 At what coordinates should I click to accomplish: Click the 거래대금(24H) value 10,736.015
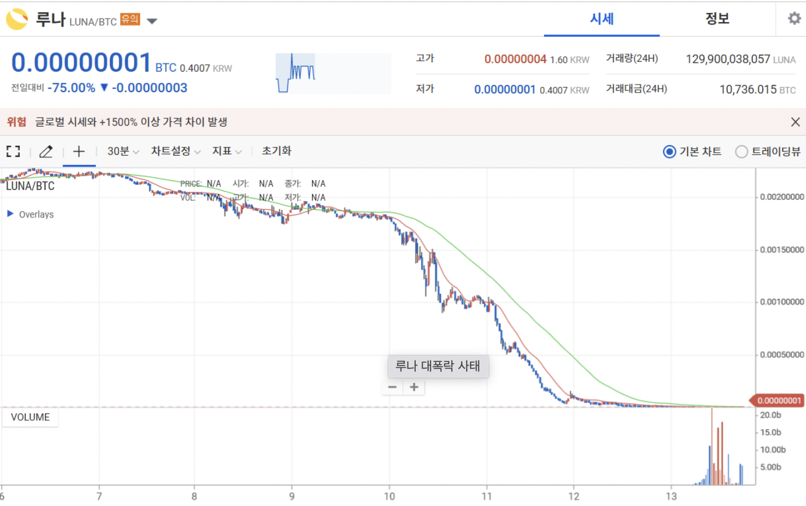point(748,90)
